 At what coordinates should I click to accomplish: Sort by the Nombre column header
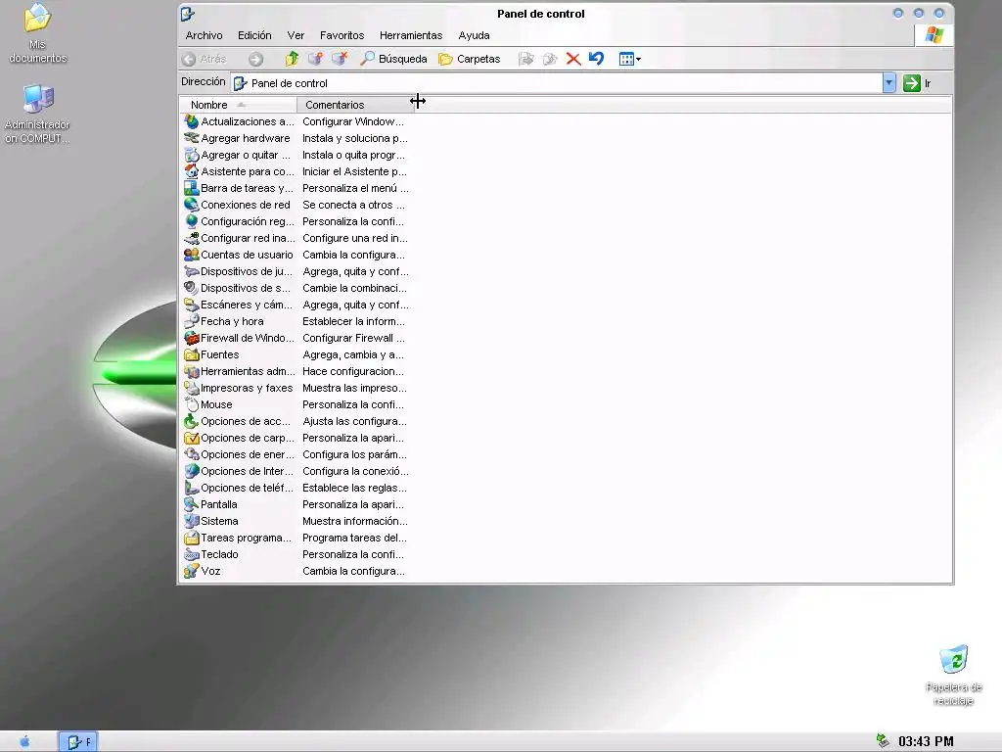239,105
